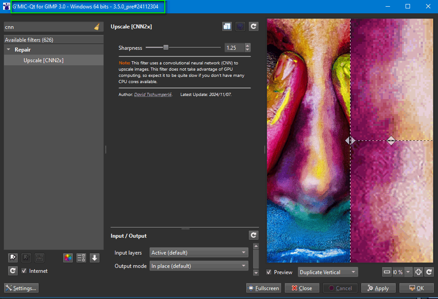Click the randomize parameters dice icon
Viewport: 438px width, 299px height.
240,27
